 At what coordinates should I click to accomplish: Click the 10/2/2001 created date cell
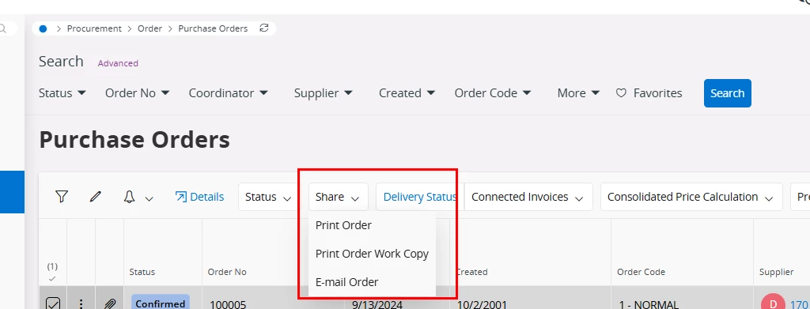[x=482, y=304]
